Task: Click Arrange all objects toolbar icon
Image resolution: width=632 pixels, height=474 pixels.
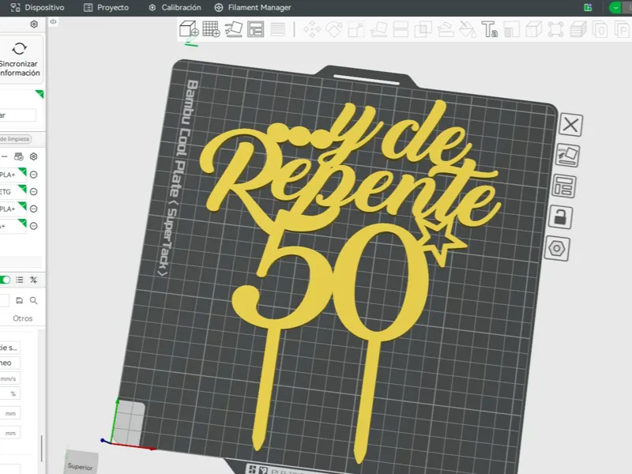Action: (255, 29)
